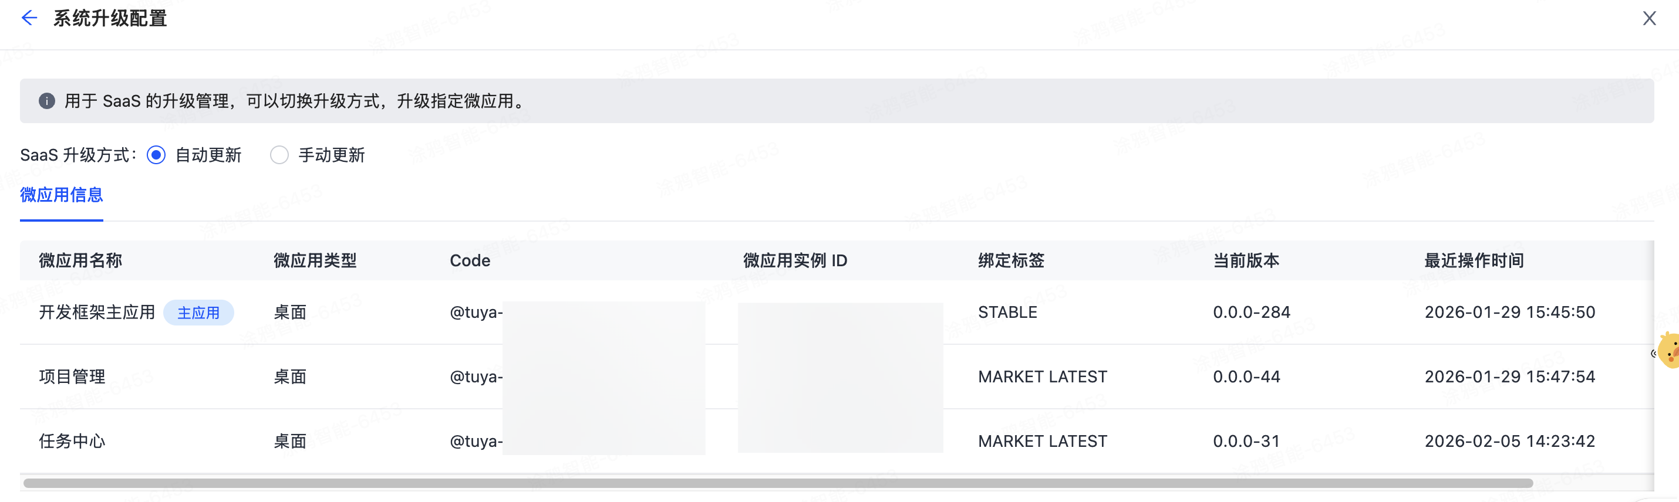The width and height of the screenshot is (1679, 502).
Task: Click the Code value for 任务中心
Action: tap(476, 441)
